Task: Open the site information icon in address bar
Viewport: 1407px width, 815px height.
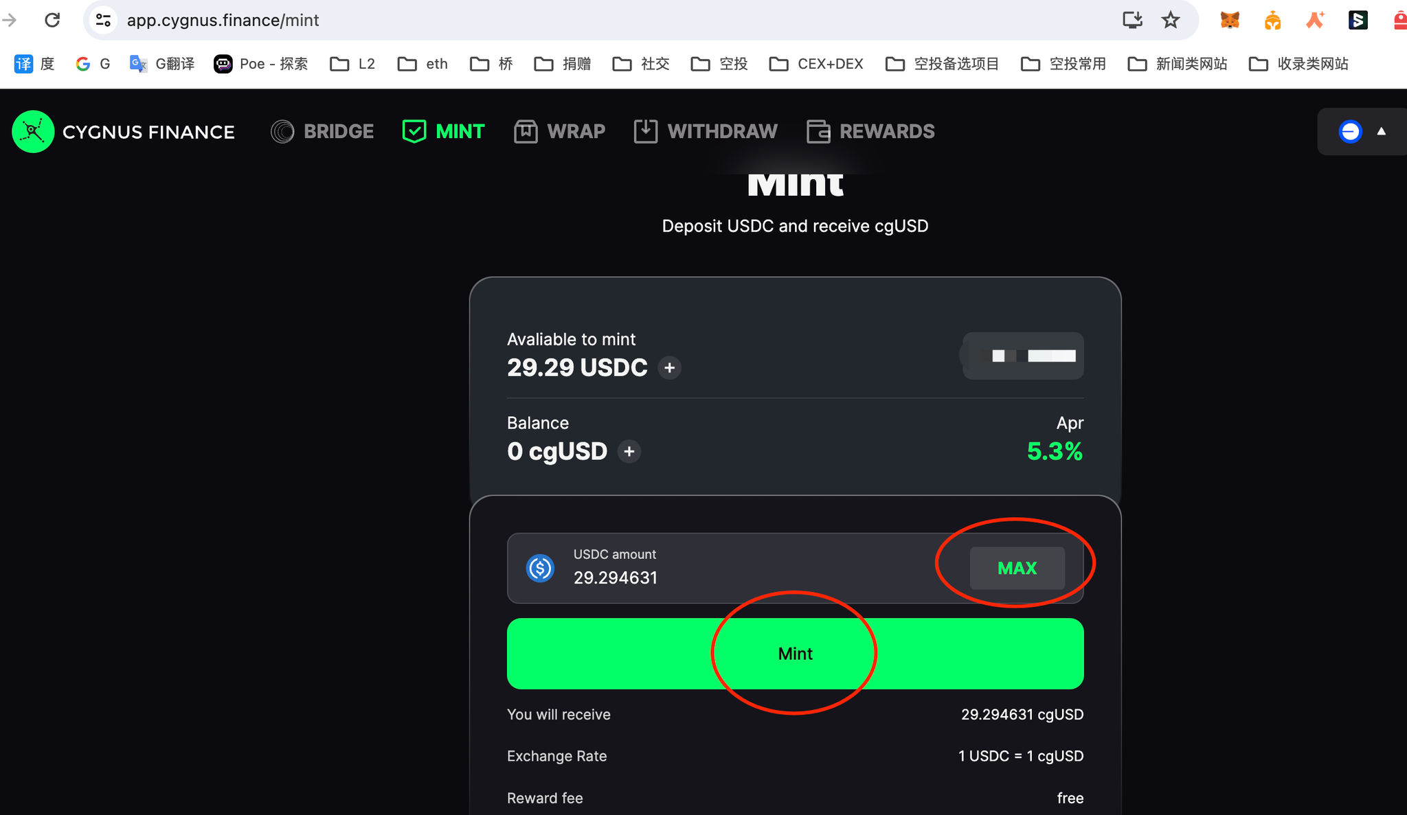Action: pyautogui.click(x=104, y=20)
